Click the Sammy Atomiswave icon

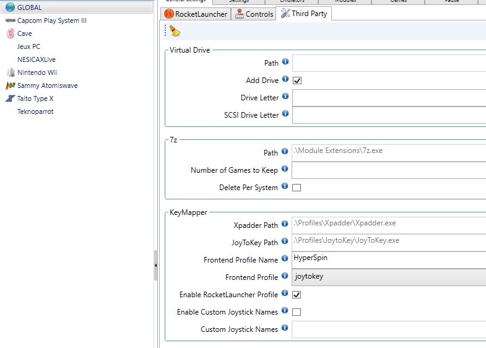11,85
